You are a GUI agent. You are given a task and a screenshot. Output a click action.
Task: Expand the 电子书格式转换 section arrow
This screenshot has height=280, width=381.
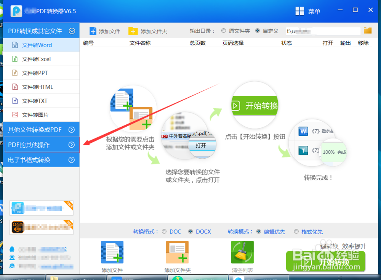point(72,160)
